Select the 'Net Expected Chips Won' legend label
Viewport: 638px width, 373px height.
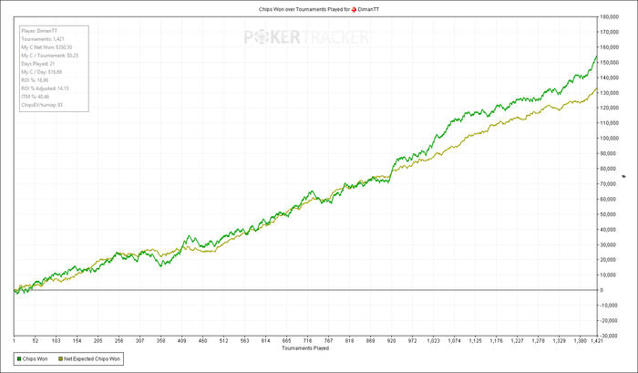(x=92, y=358)
